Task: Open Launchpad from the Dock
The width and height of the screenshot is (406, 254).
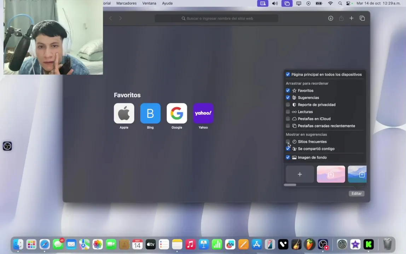Action: click(31, 244)
